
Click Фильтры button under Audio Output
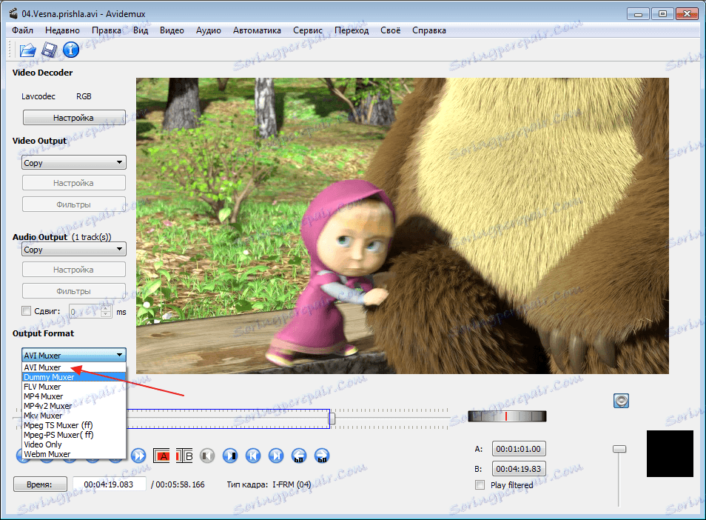pyautogui.click(x=74, y=291)
